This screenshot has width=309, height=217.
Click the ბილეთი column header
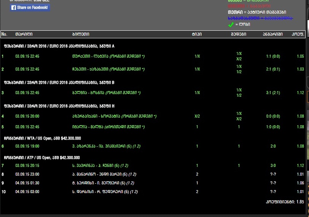coord(80,35)
